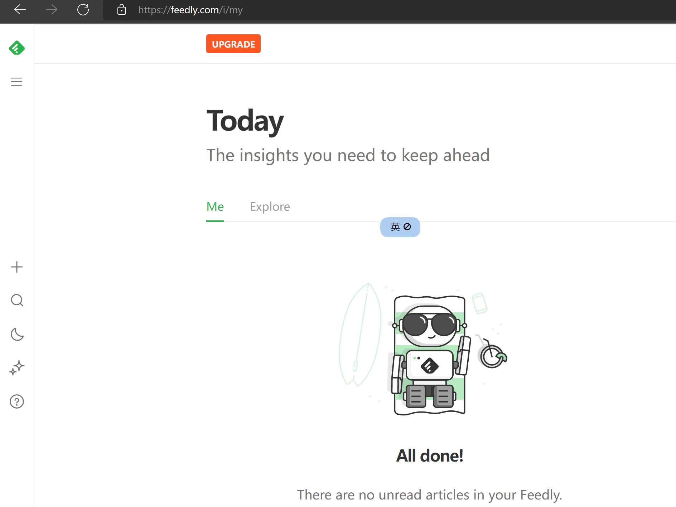This screenshot has width=676, height=507.
Task: Click the green Feedly logo
Action: [17, 48]
